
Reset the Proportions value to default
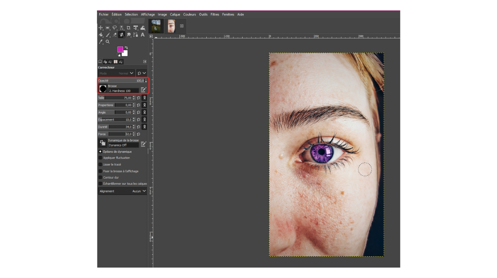pyautogui.click(x=139, y=105)
